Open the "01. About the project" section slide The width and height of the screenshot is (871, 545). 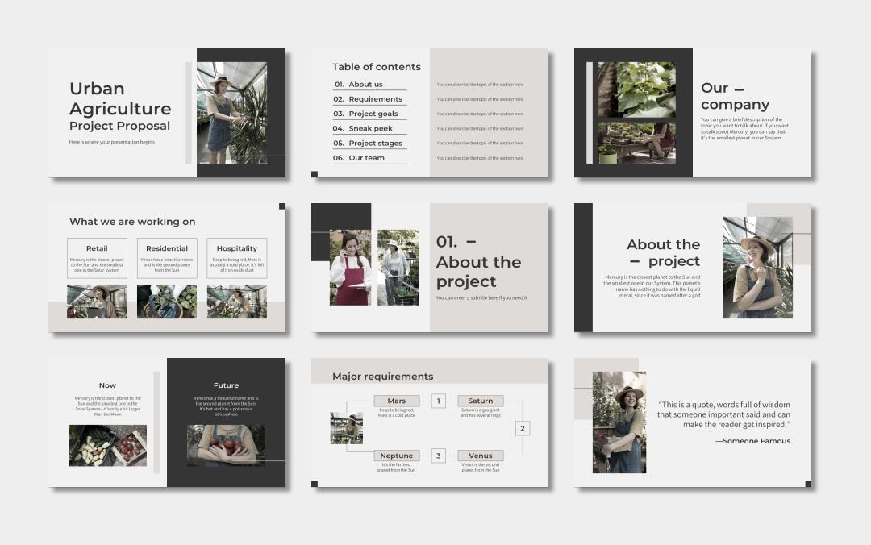coord(429,268)
